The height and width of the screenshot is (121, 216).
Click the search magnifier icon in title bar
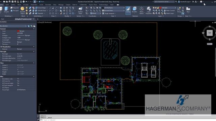point(176,2)
